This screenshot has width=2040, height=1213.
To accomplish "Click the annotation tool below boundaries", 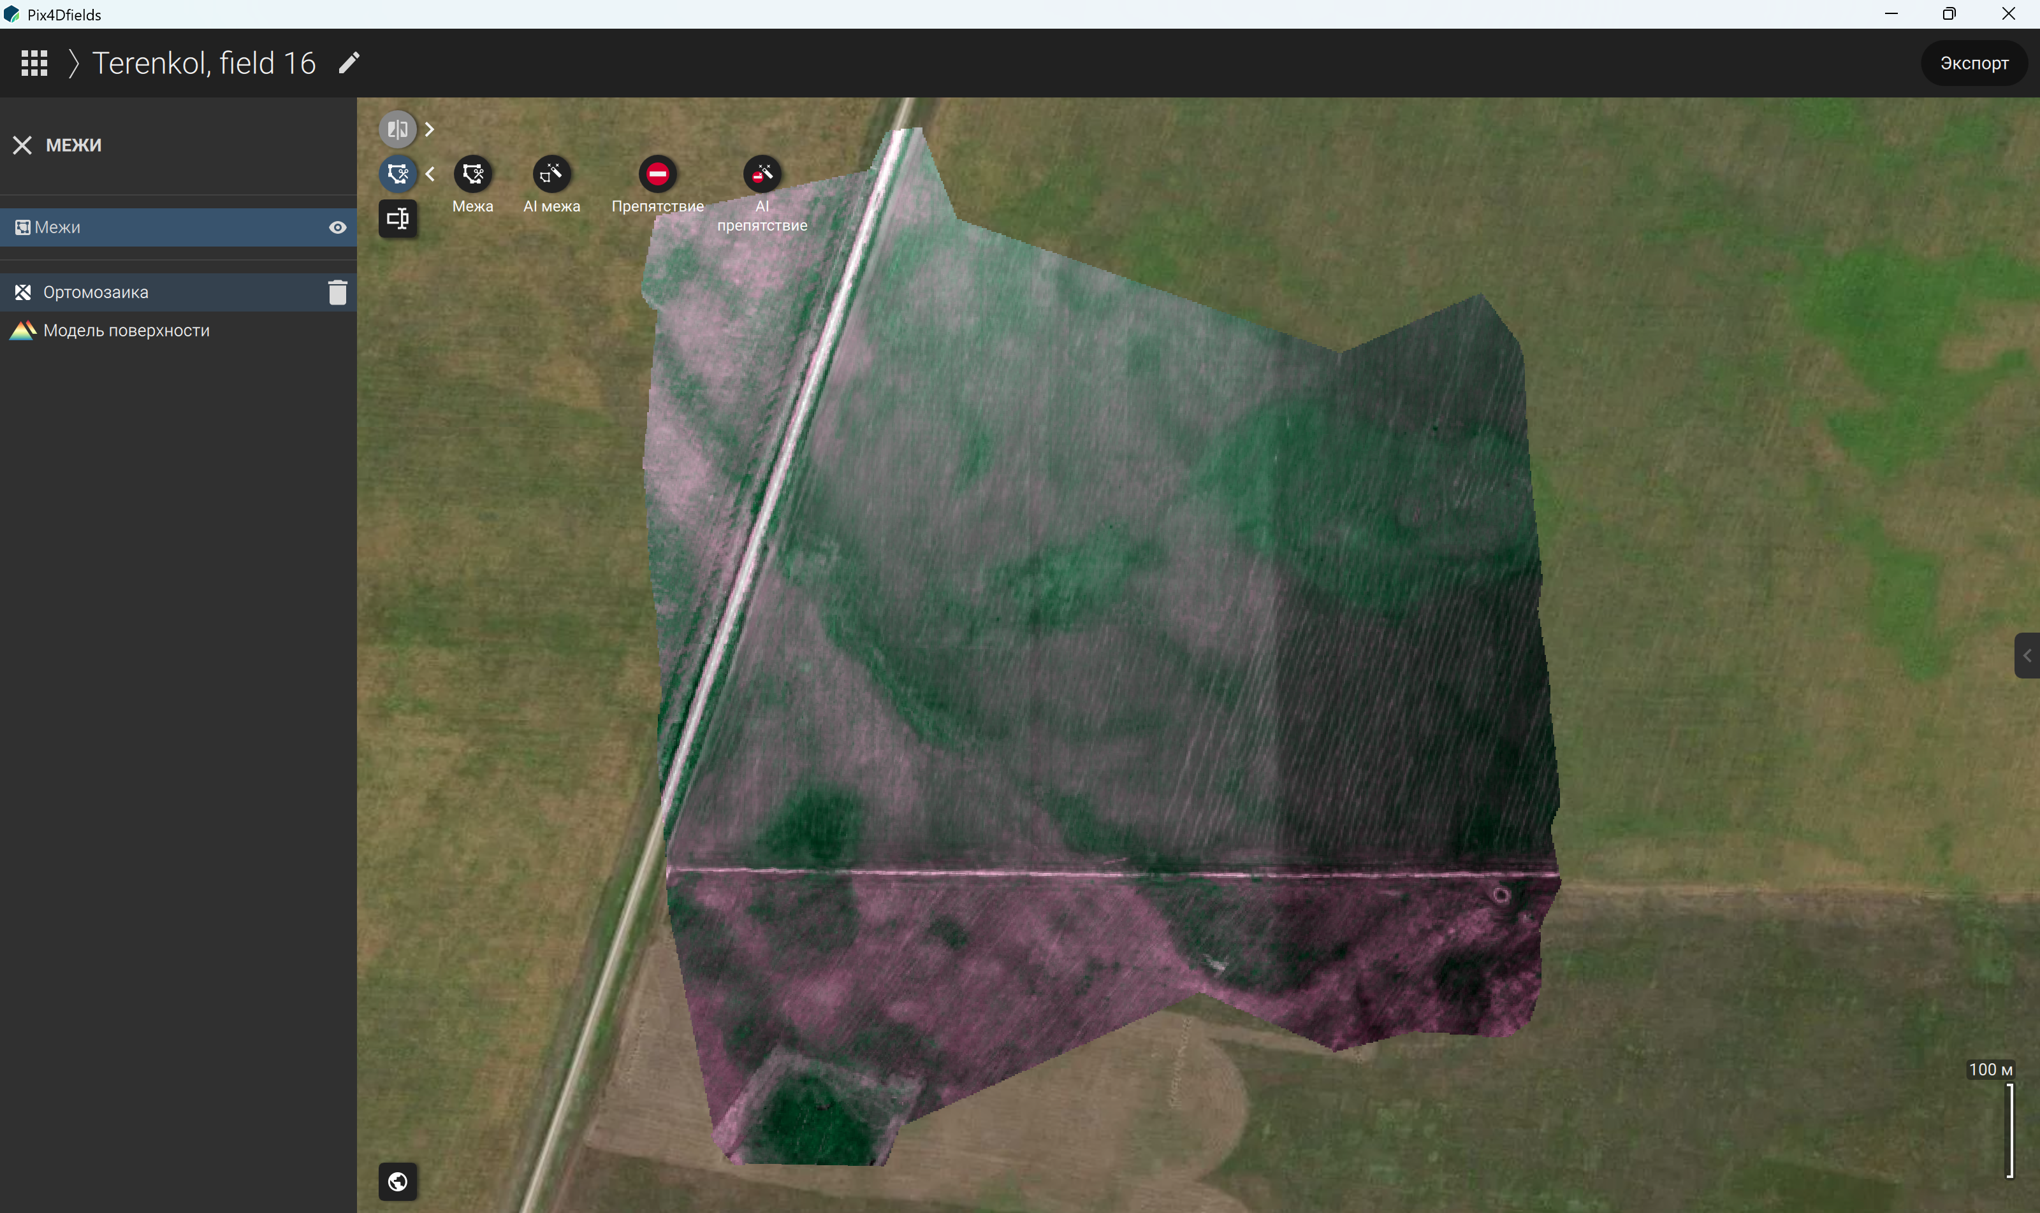I will [398, 219].
